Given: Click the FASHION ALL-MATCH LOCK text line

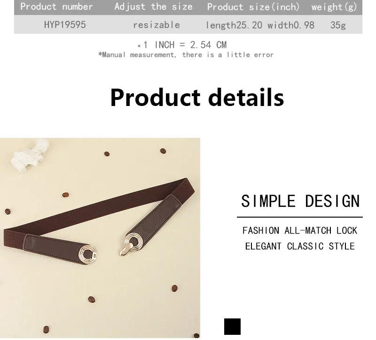Looking at the screenshot, I should (x=300, y=231).
